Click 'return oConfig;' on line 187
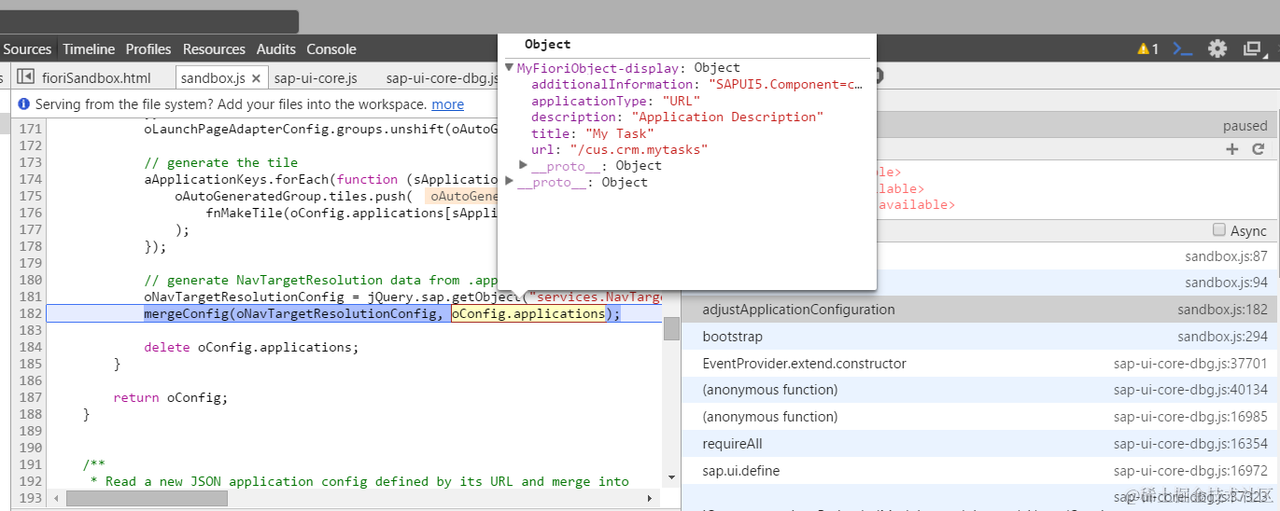Screen dimensions: 1280x511 click(171, 397)
